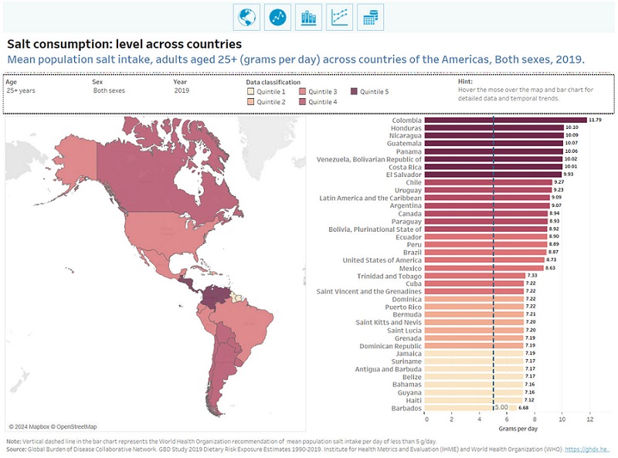
Task: Select the El Salvador bar
Action: coord(493,175)
